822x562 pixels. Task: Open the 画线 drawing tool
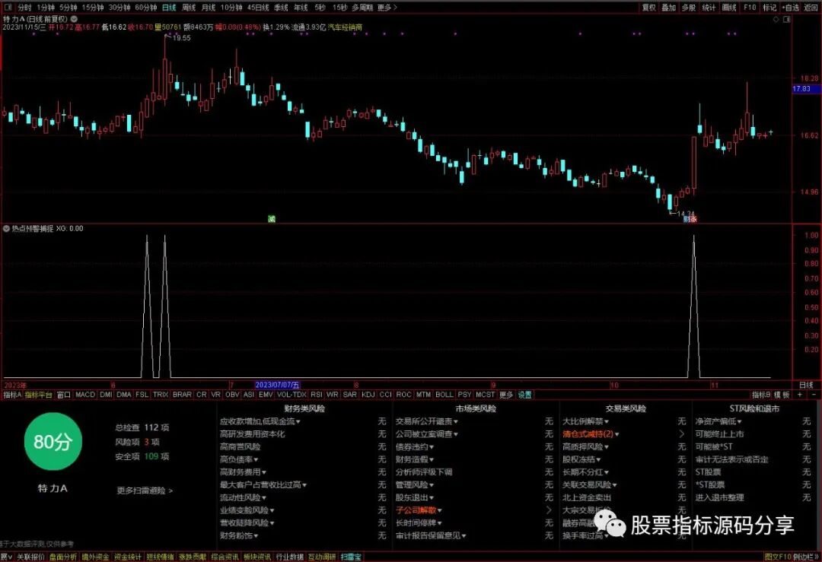[x=729, y=8]
